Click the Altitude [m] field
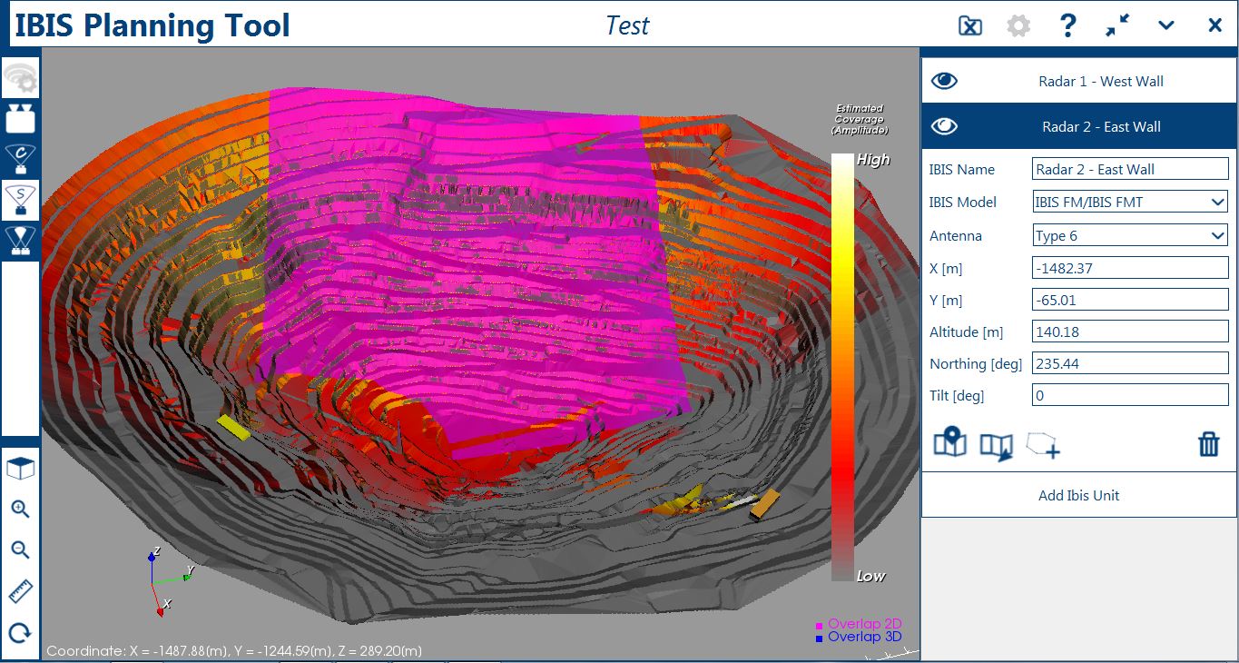Screen dimensions: 1239x663 pos(1130,331)
